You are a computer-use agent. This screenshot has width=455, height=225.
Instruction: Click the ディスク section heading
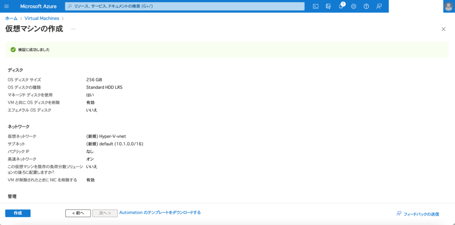coord(16,70)
